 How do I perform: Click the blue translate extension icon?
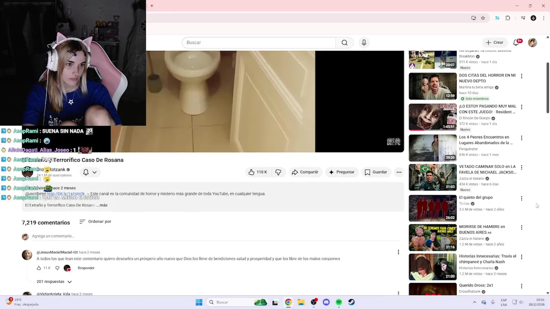click(x=497, y=18)
